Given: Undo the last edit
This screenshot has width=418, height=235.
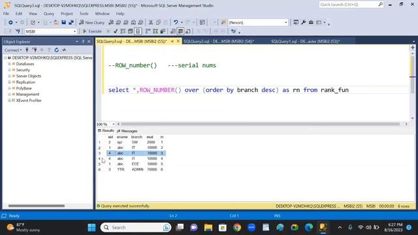Looking at the screenshot, I should coord(176,22).
